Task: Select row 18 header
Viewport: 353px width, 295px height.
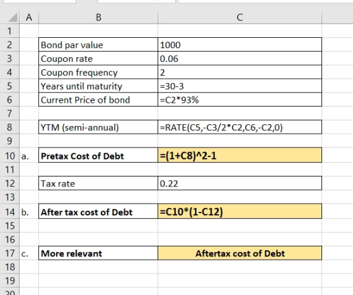Action: tap(9, 267)
